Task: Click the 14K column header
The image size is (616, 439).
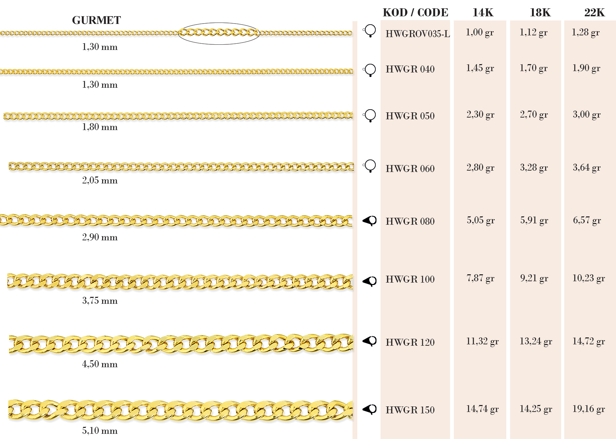Action: 483,12
